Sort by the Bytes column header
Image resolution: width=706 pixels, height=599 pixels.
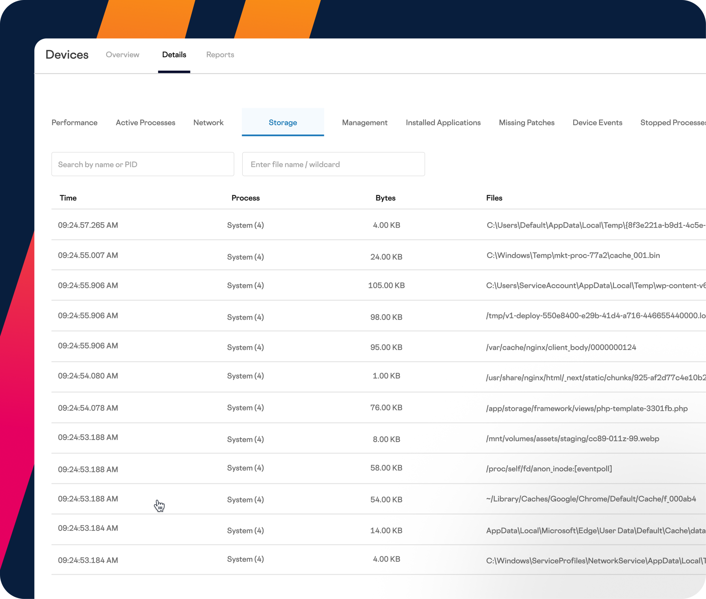385,198
